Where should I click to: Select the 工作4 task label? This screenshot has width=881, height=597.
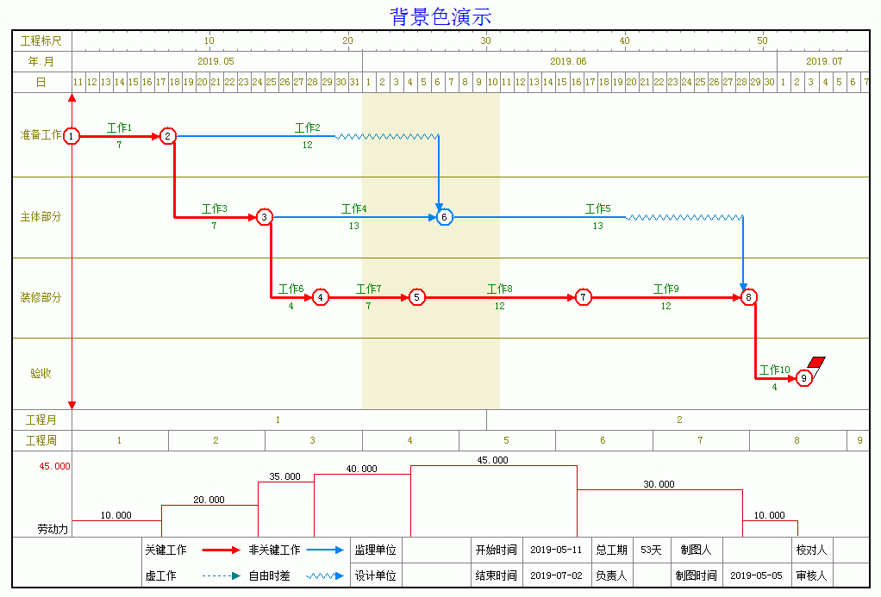tap(354, 209)
